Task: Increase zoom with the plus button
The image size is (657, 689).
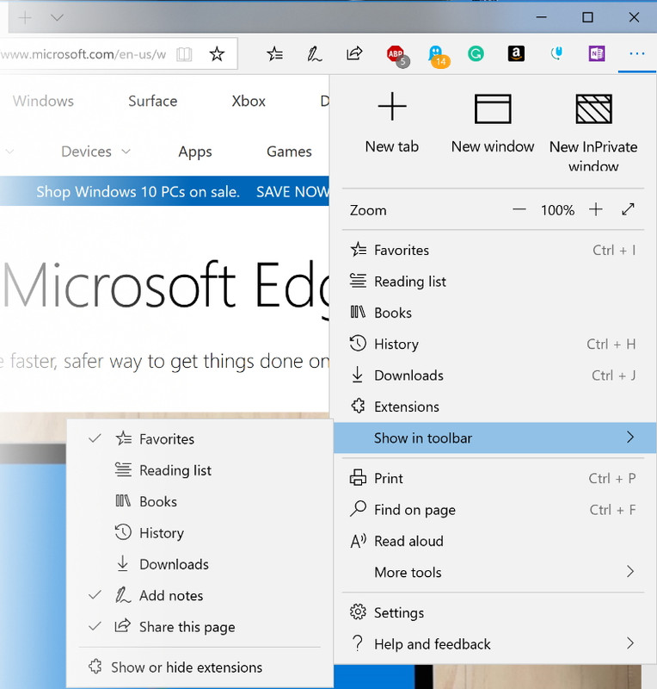Action: tap(596, 209)
